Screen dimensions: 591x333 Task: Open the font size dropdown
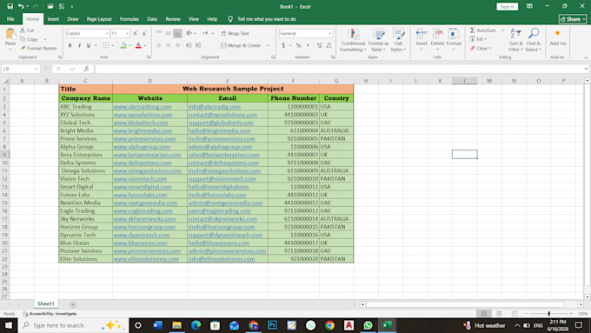pyautogui.click(x=127, y=34)
